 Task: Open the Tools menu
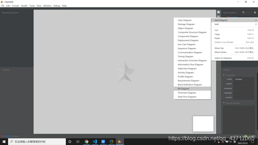coord(32,6)
